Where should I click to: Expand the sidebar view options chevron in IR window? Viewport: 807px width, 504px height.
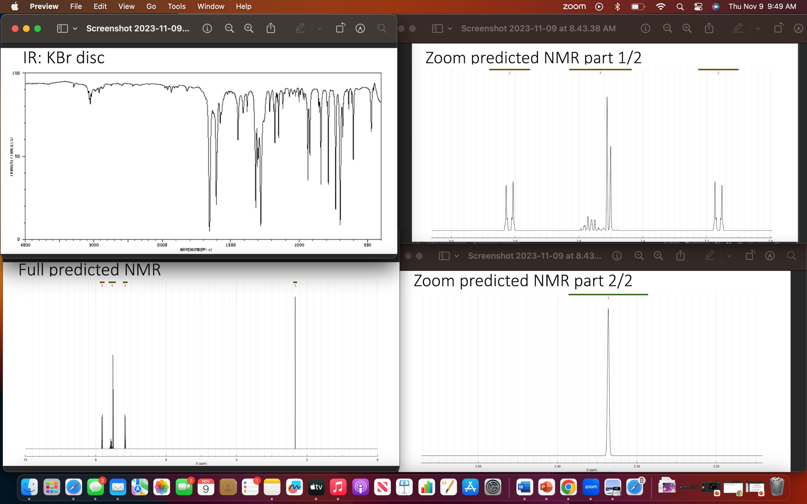coord(75,28)
